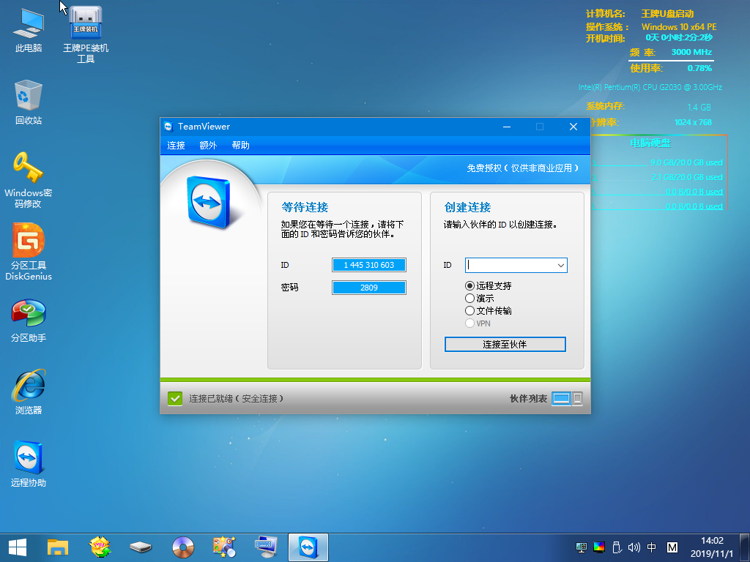Open the hard drive taskbar icon

tap(141, 547)
